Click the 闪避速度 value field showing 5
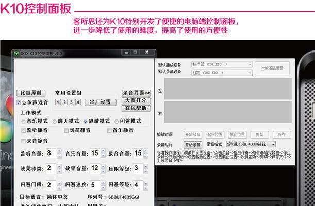The height and width of the screenshot is (206, 315). (x=95, y=185)
